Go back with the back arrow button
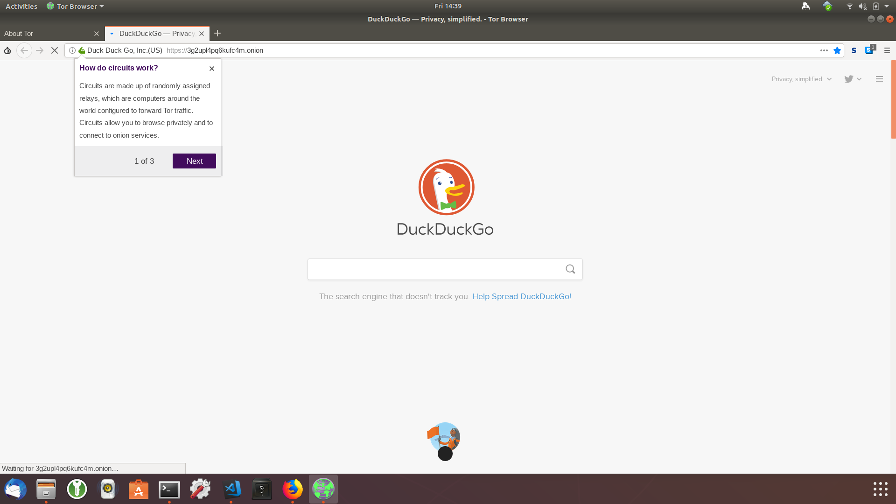Screen dimensions: 896x504 coord(24,50)
